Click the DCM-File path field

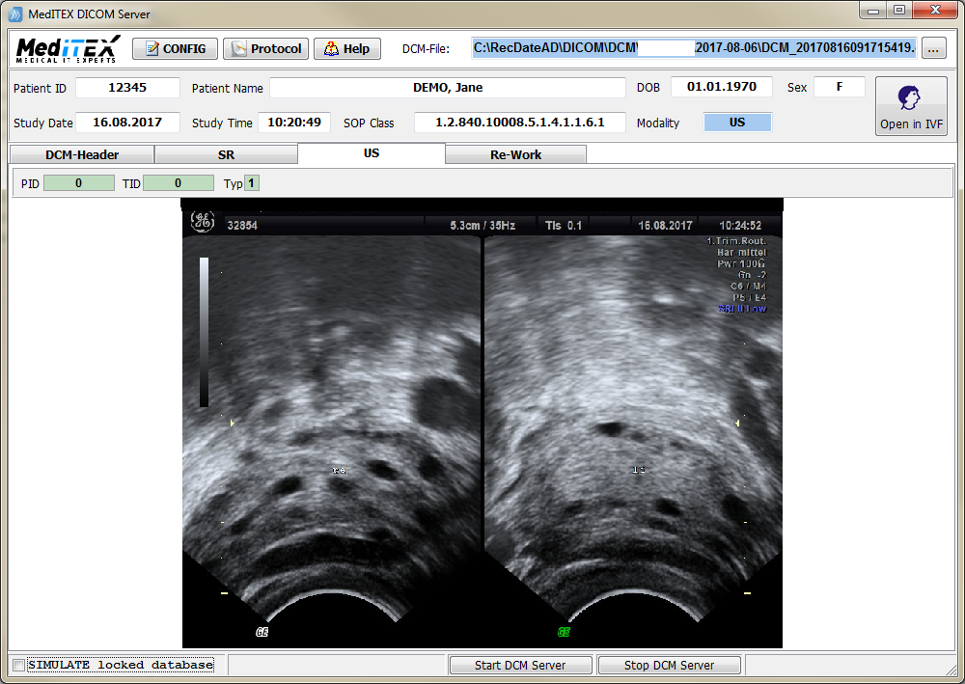click(694, 48)
